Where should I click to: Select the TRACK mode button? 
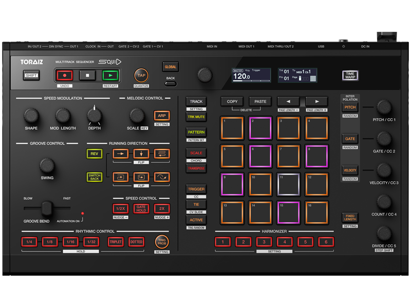click(x=196, y=102)
